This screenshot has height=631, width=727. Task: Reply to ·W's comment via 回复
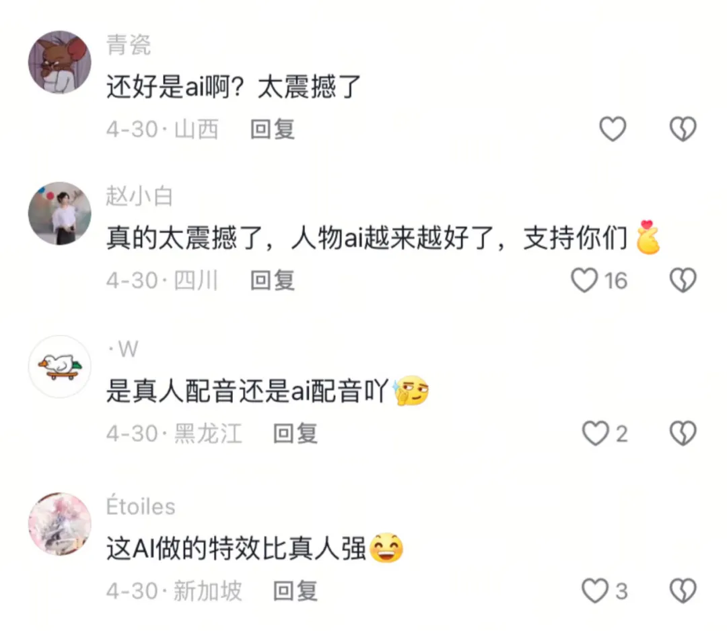point(296,433)
